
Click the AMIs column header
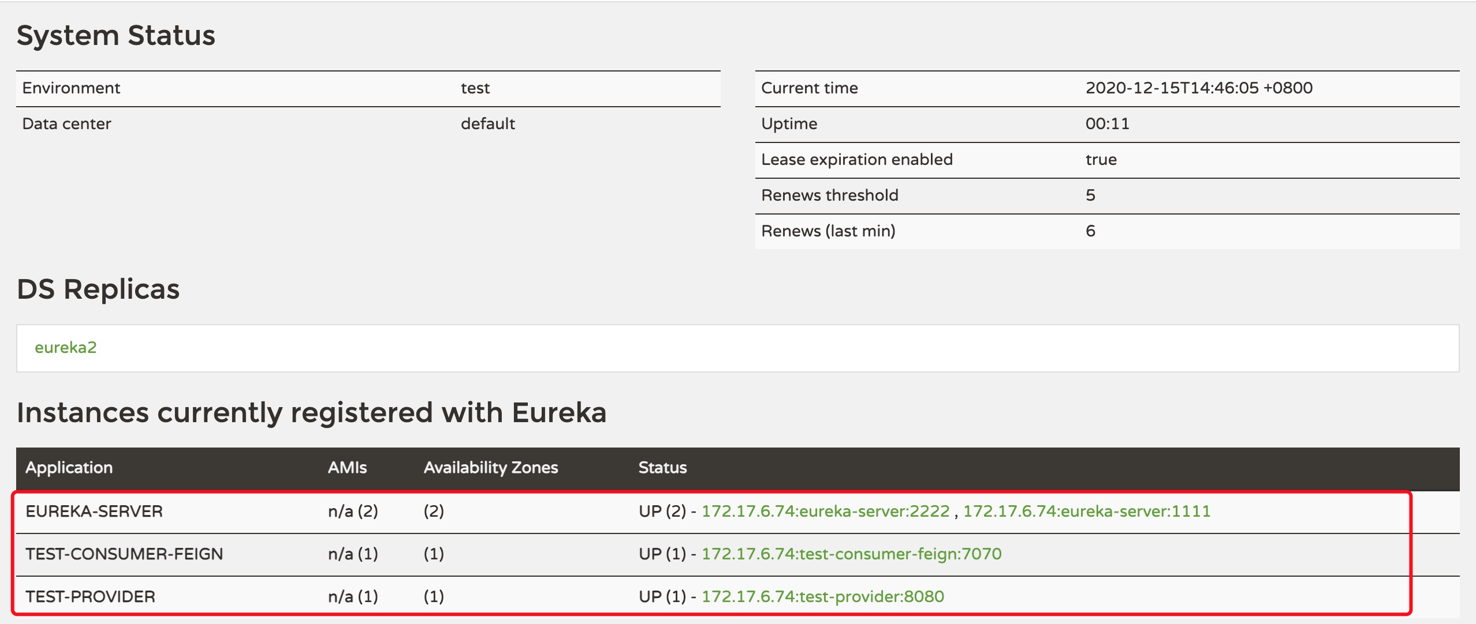point(347,467)
